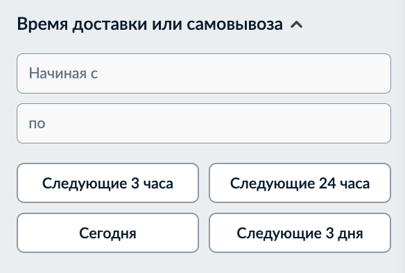This screenshot has height=273, width=405.
Task: Choose the 'Сегодня' quick filter
Action: (107, 233)
